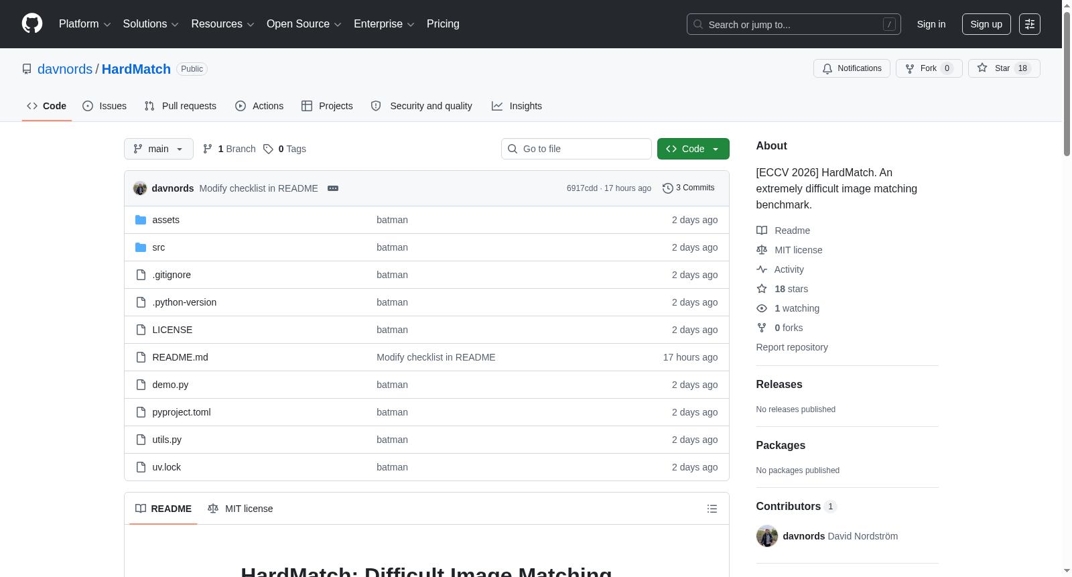The height and width of the screenshot is (577, 1072).
Task: Expand commit message ellipsis for latest commit
Action: click(333, 188)
